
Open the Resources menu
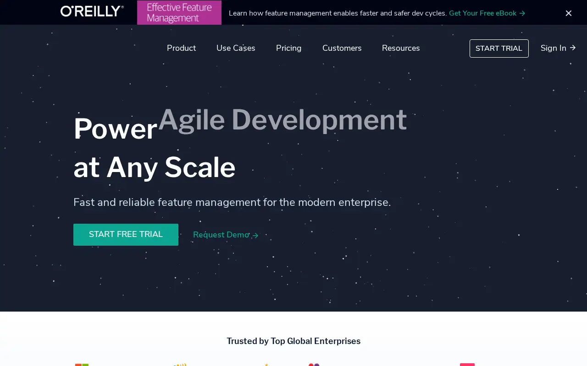401,48
